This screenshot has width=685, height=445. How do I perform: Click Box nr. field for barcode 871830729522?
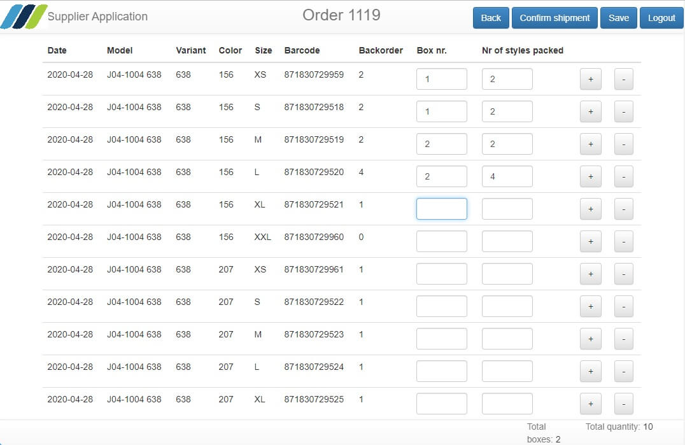(441, 306)
